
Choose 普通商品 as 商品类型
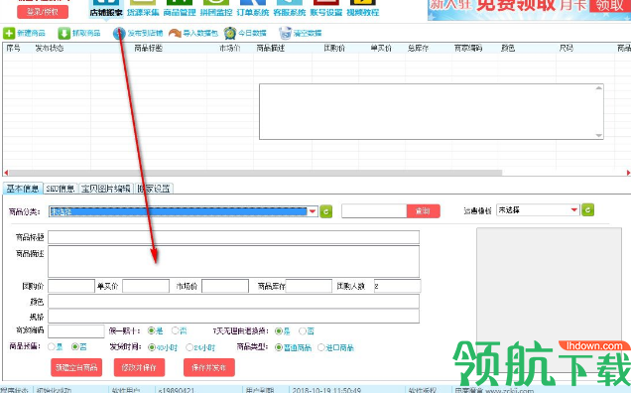coord(279,347)
